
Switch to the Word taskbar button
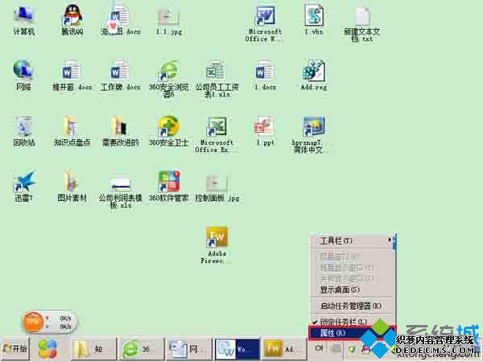pos(237,349)
